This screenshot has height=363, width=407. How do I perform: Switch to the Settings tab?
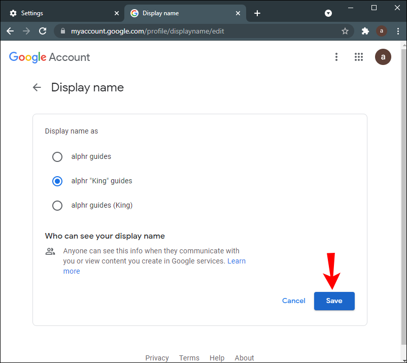[x=64, y=13]
